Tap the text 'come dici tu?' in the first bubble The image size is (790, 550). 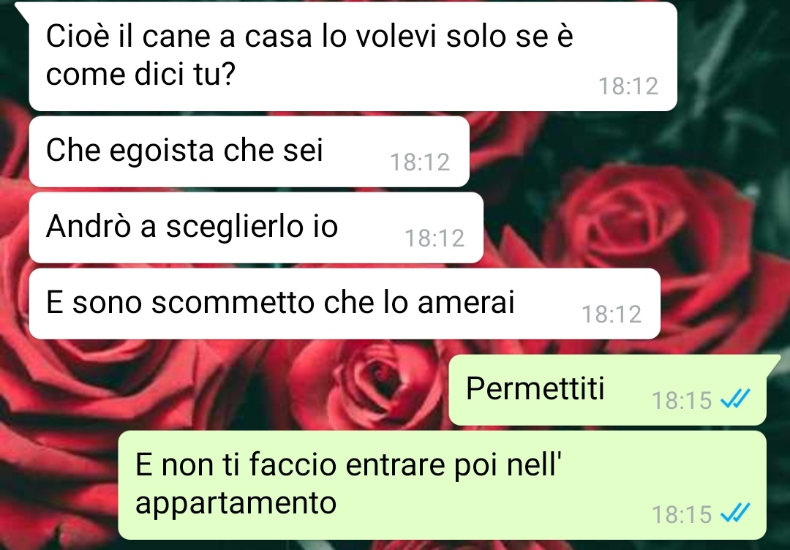140,74
